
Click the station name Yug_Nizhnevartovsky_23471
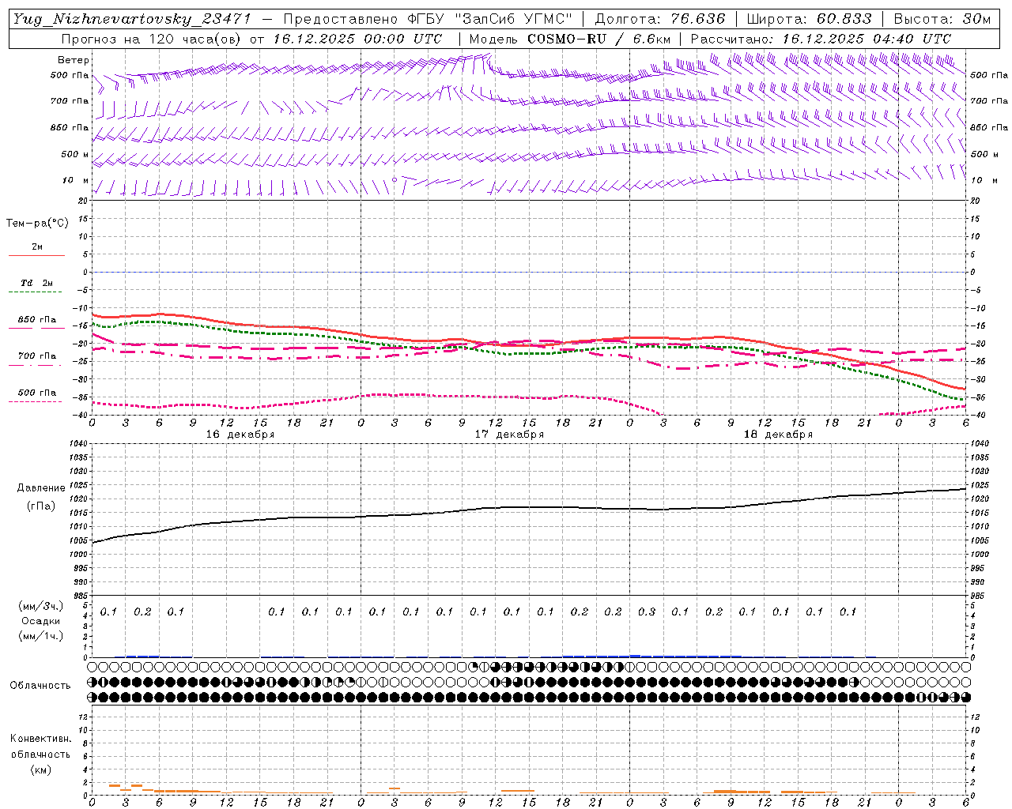133,20
